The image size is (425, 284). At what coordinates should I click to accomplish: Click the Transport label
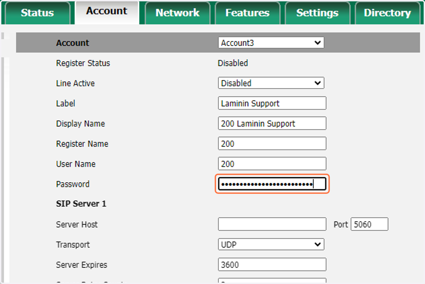click(73, 245)
